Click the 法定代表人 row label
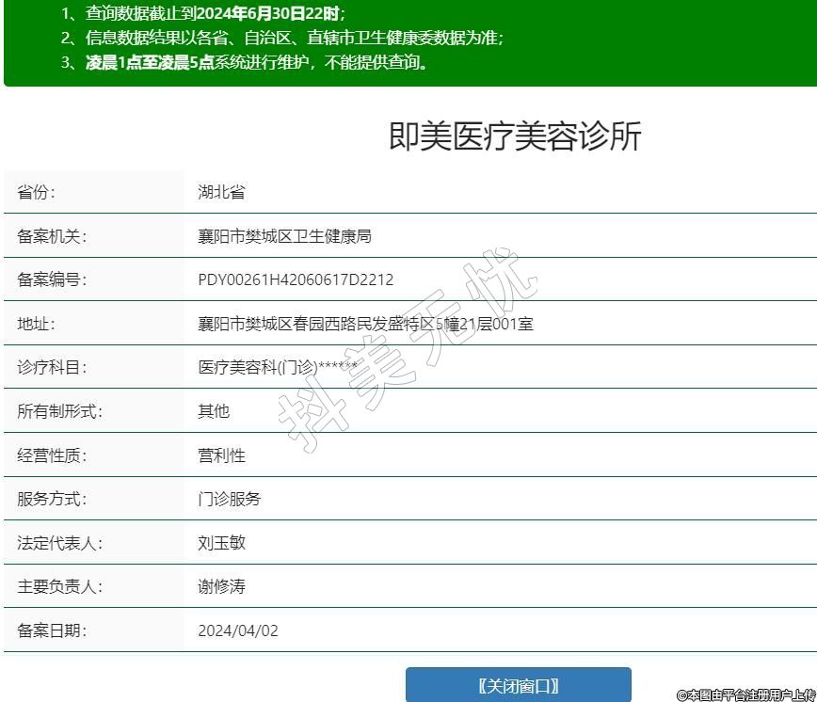The height and width of the screenshot is (702, 817). tap(59, 543)
